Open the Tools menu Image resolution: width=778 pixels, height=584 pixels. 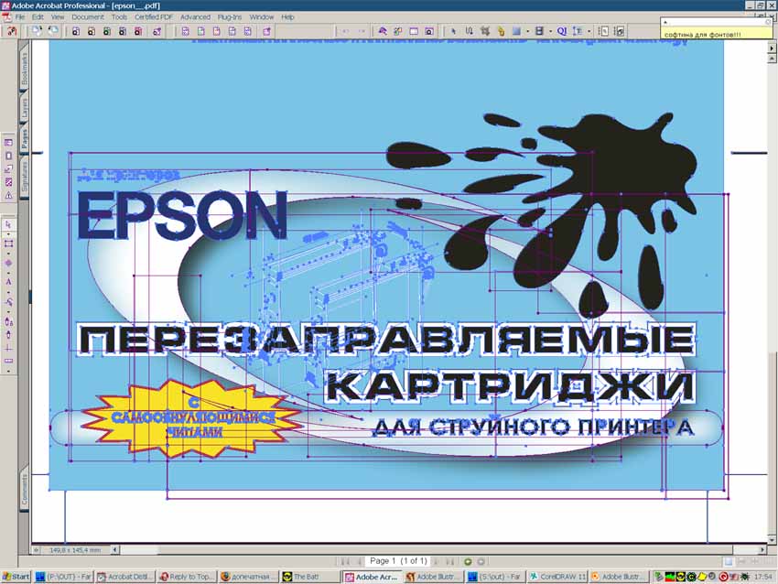(x=119, y=16)
